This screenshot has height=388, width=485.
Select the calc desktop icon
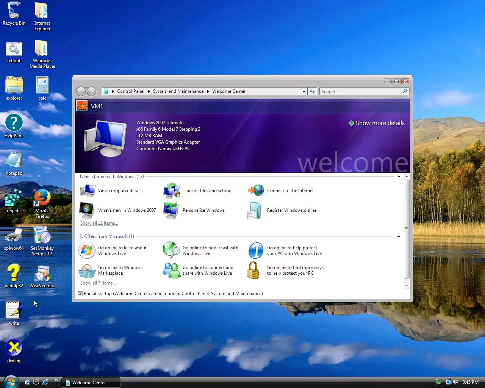tap(42, 89)
